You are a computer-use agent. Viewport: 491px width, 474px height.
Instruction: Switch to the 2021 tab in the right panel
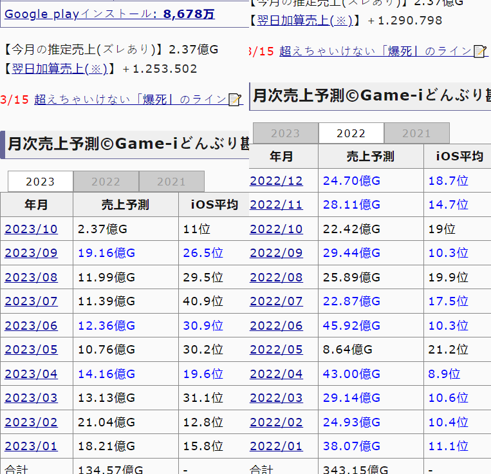click(417, 133)
